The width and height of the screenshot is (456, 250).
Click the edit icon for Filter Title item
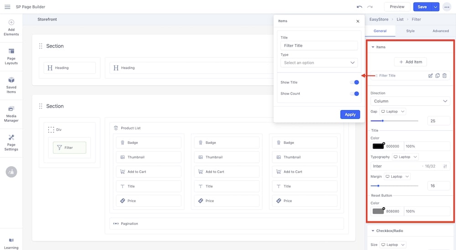(430, 76)
